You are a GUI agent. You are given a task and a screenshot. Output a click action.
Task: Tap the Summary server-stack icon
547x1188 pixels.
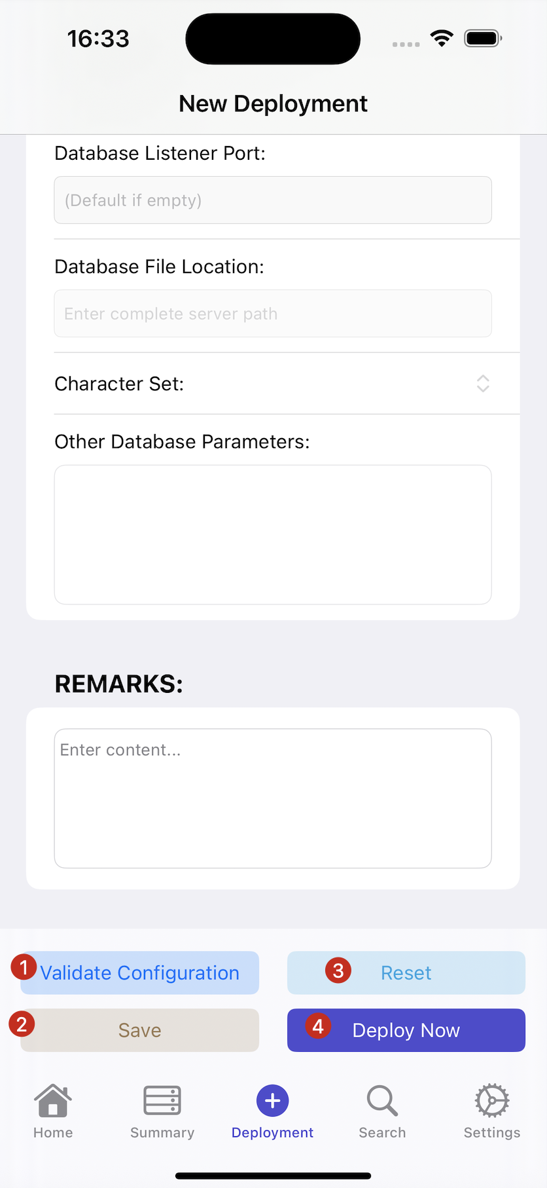tap(162, 1100)
